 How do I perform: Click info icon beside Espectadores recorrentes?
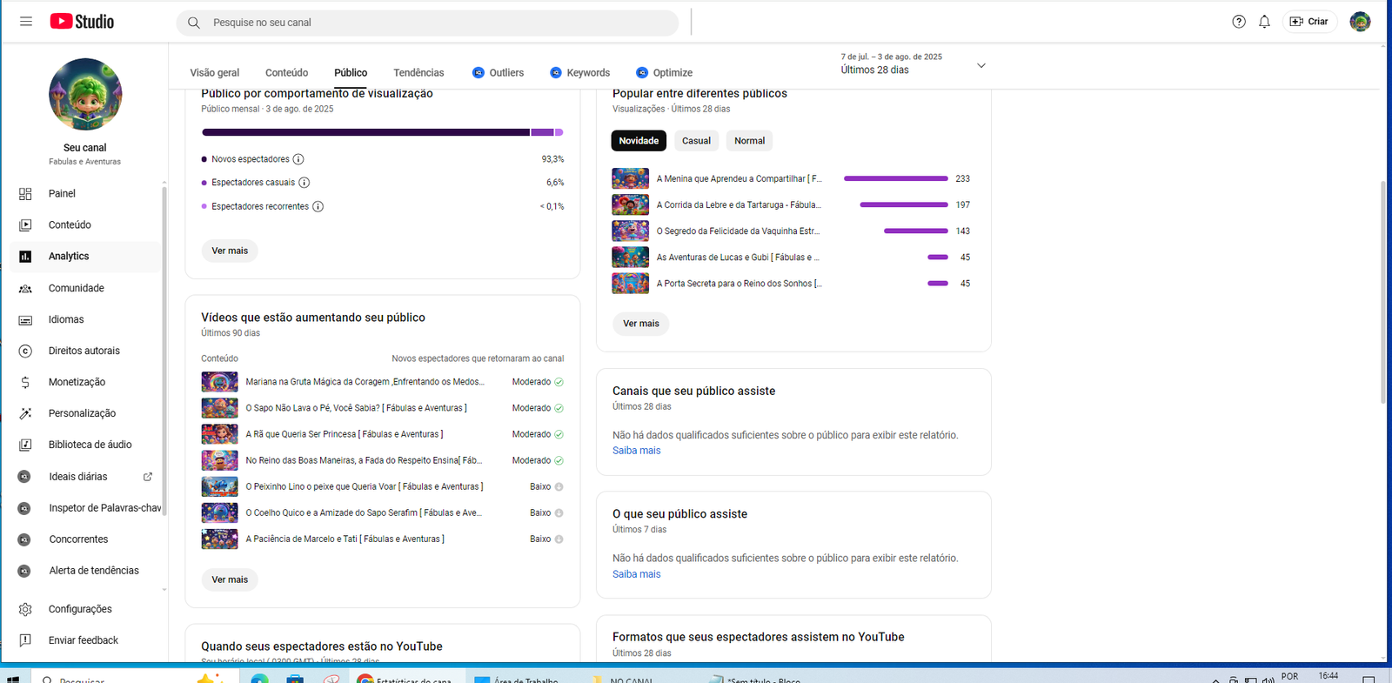click(318, 206)
